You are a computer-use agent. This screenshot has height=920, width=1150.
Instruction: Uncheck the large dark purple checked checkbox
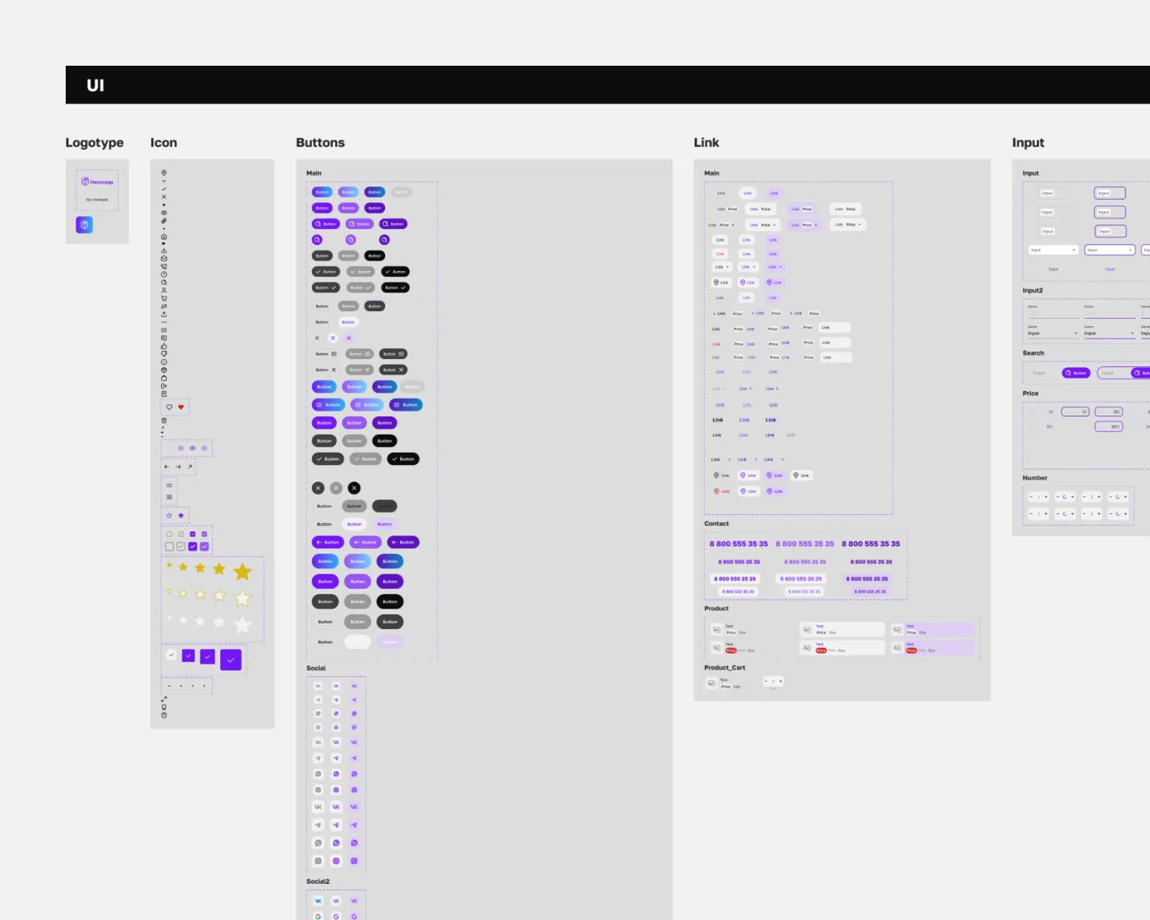tap(193, 546)
